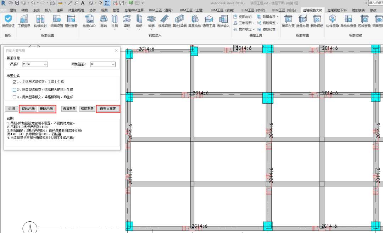Click the 选择布置 button
383x233 pixels.
(x=69, y=109)
